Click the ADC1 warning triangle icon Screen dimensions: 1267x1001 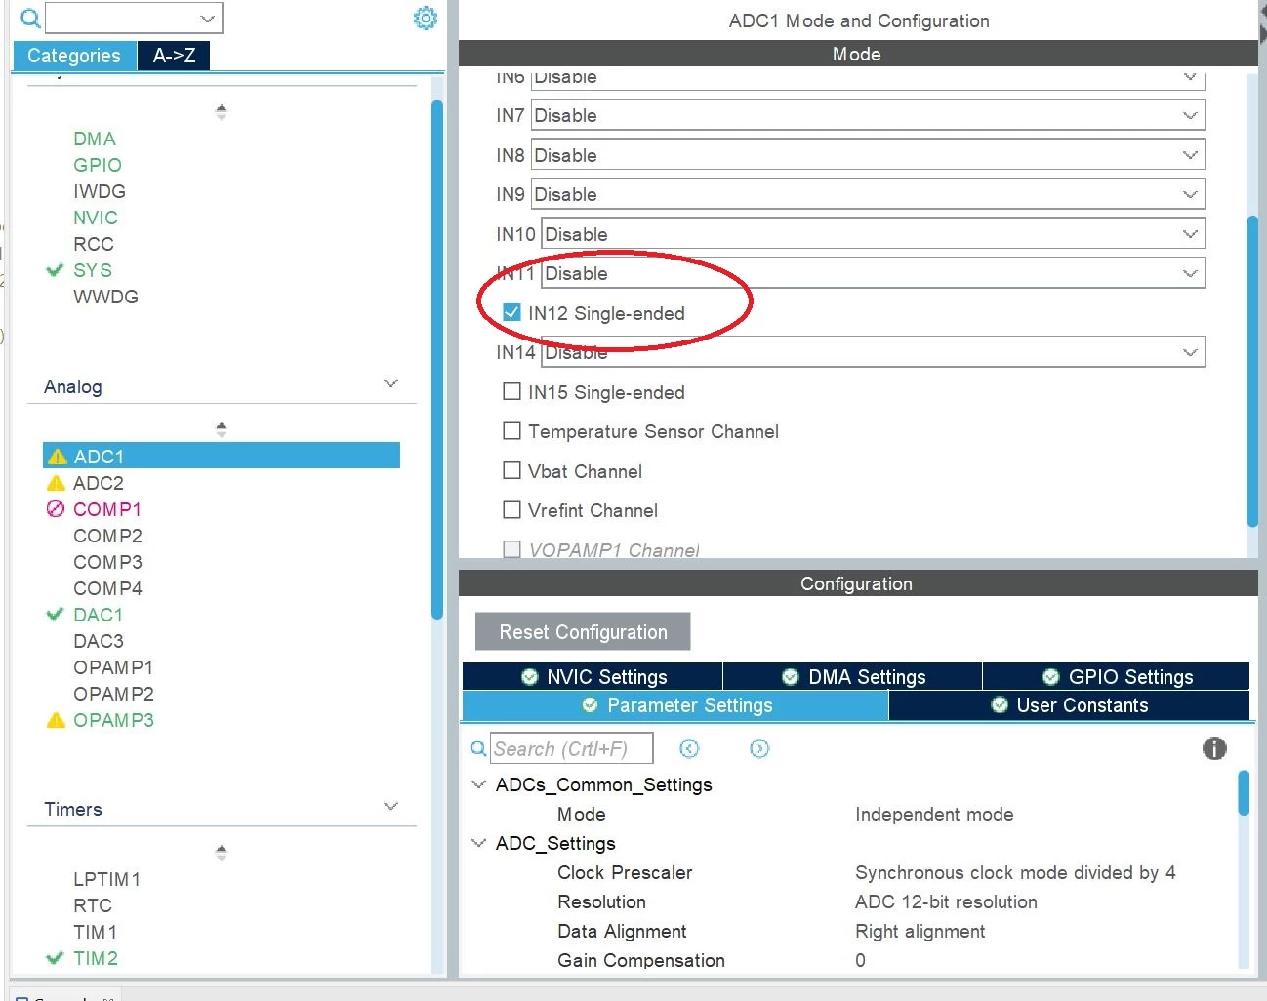(x=57, y=457)
